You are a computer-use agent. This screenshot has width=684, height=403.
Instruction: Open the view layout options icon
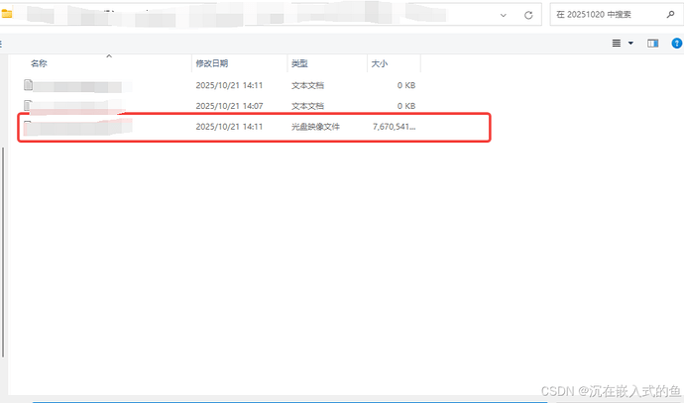[617, 43]
